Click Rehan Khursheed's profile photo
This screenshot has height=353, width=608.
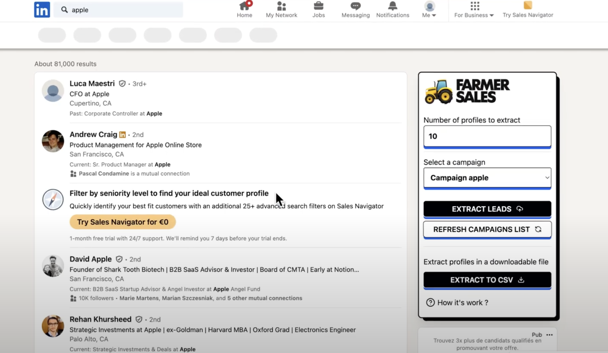click(53, 326)
